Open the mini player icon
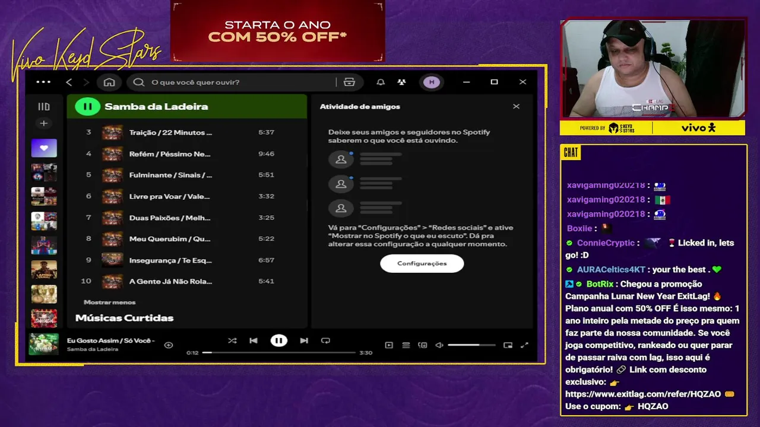Screen dimensions: 760x427 click(508, 345)
